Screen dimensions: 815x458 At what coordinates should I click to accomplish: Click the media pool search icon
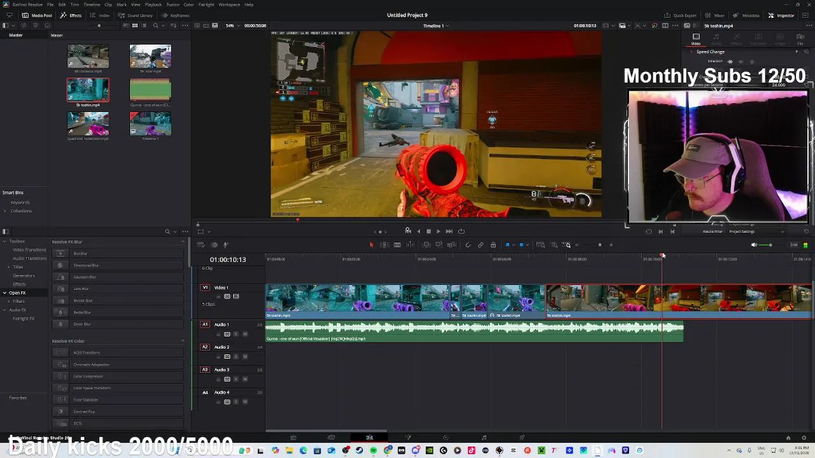(x=155, y=25)
